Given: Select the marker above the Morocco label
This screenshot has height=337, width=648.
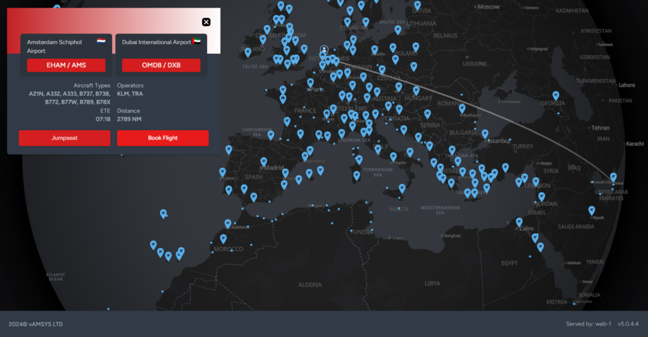Looking at the screenshot, I should 223,238.
